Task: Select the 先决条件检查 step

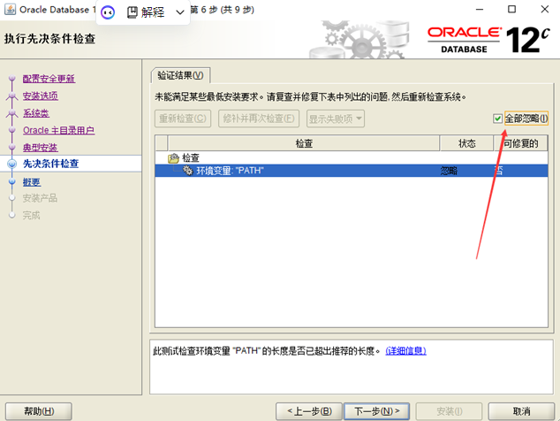Action: tap(50, 164)
